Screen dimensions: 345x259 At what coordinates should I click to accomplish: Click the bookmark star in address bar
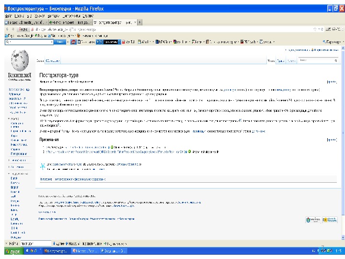(315, 29)
